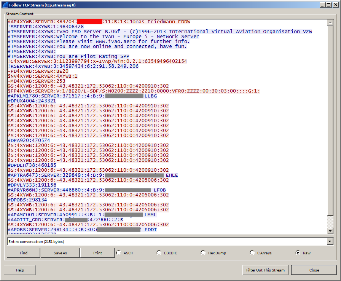The width and height of the screenshot is (341, 281).
Task: Choose the C Arrays output format
Action: point(252,253)
